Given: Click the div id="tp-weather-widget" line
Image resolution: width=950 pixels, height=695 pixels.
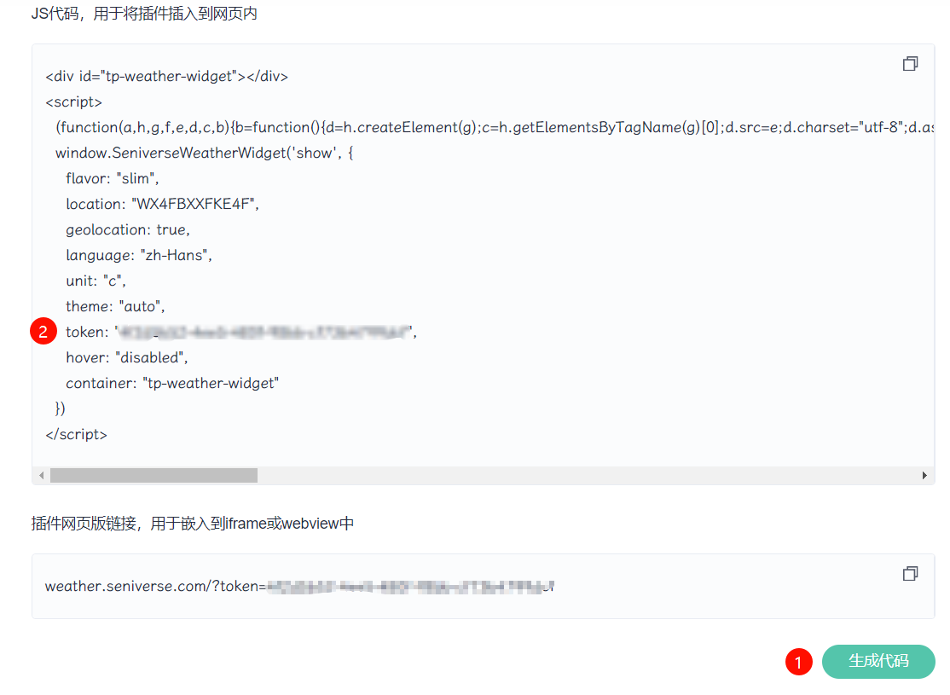Looking at the screenshot, I should (x=166, y=77).
